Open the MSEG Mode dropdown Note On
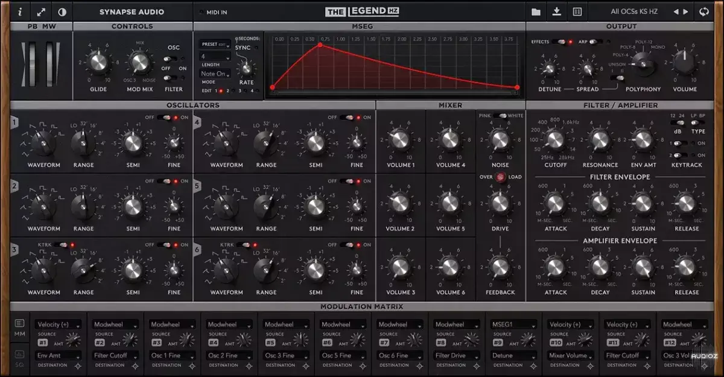 [x=215, y=74]
